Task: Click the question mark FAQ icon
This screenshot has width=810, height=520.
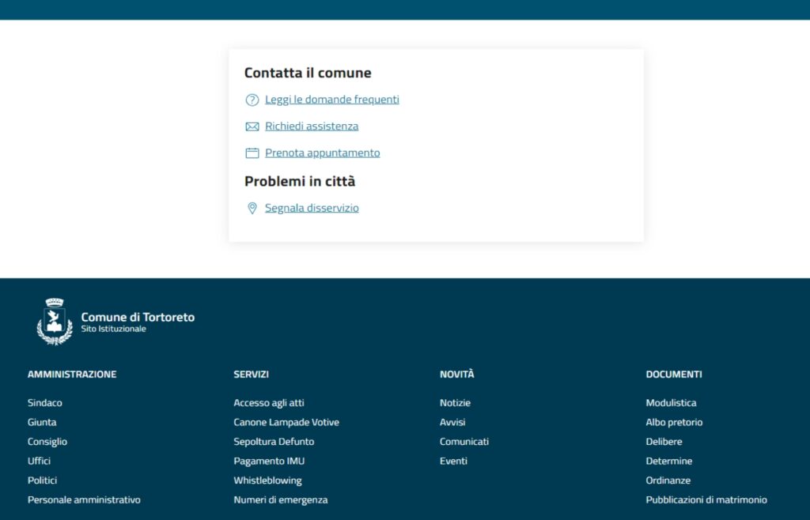Action: click(252, 100)
